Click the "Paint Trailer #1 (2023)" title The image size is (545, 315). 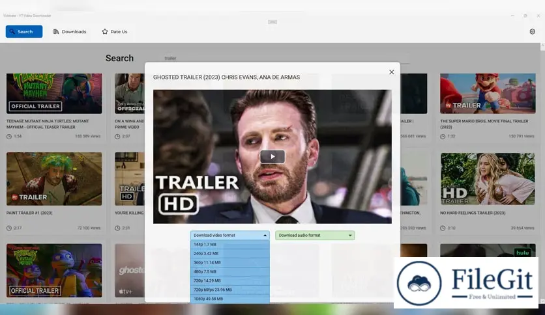pyautogui.click(x=29, y=213)
